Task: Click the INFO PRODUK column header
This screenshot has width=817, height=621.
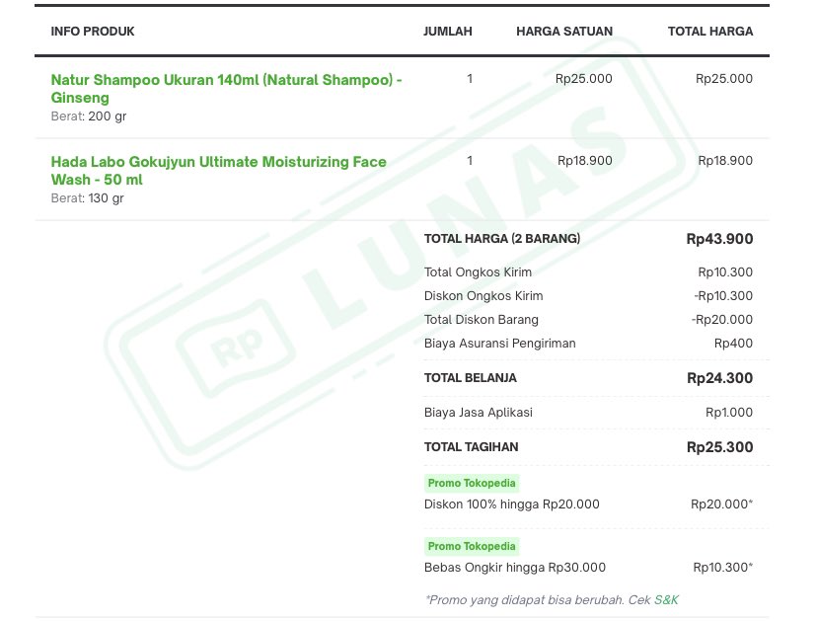Action: 92,32
